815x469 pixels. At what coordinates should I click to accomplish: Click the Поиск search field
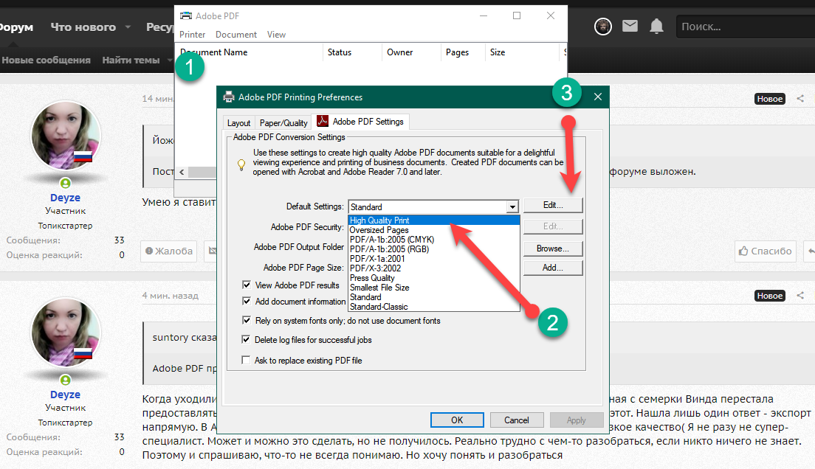click(x=746, y=27)
